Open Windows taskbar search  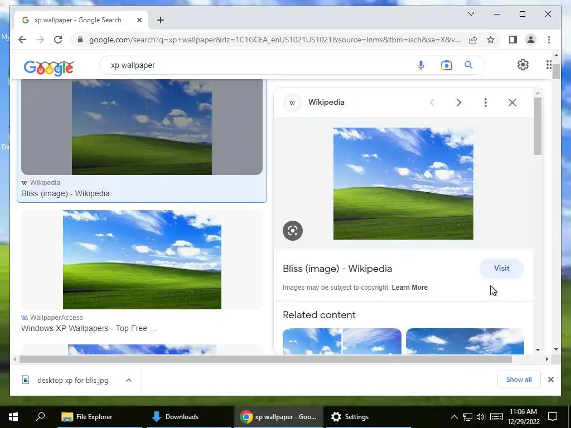[x=40, y=417]
